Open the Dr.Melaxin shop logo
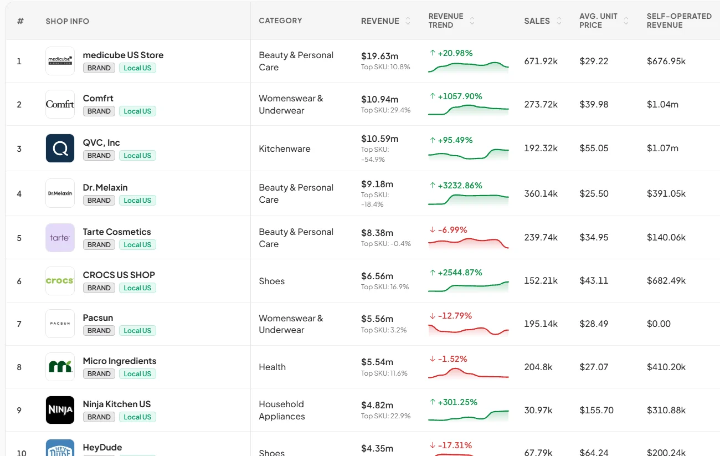 point(60,193)
